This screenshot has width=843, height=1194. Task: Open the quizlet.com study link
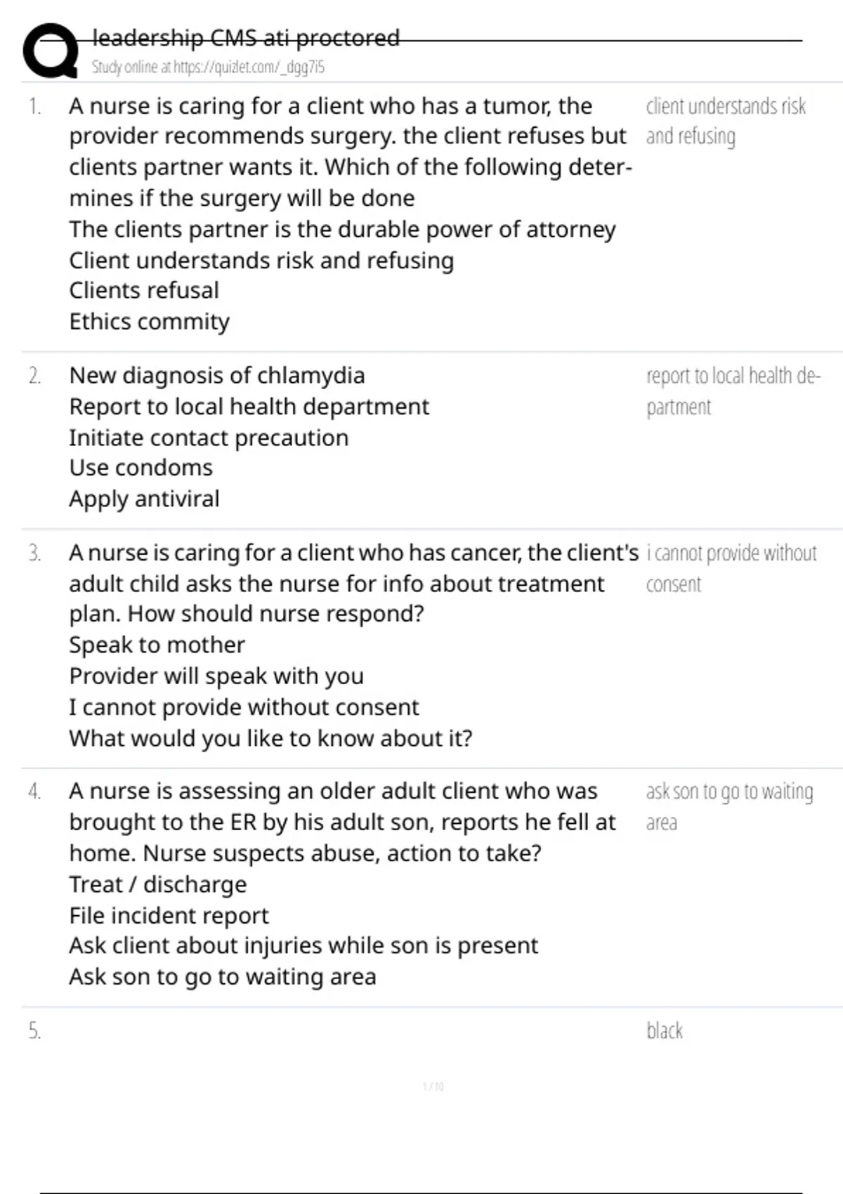pyautogui.click(x=208, y=67)
